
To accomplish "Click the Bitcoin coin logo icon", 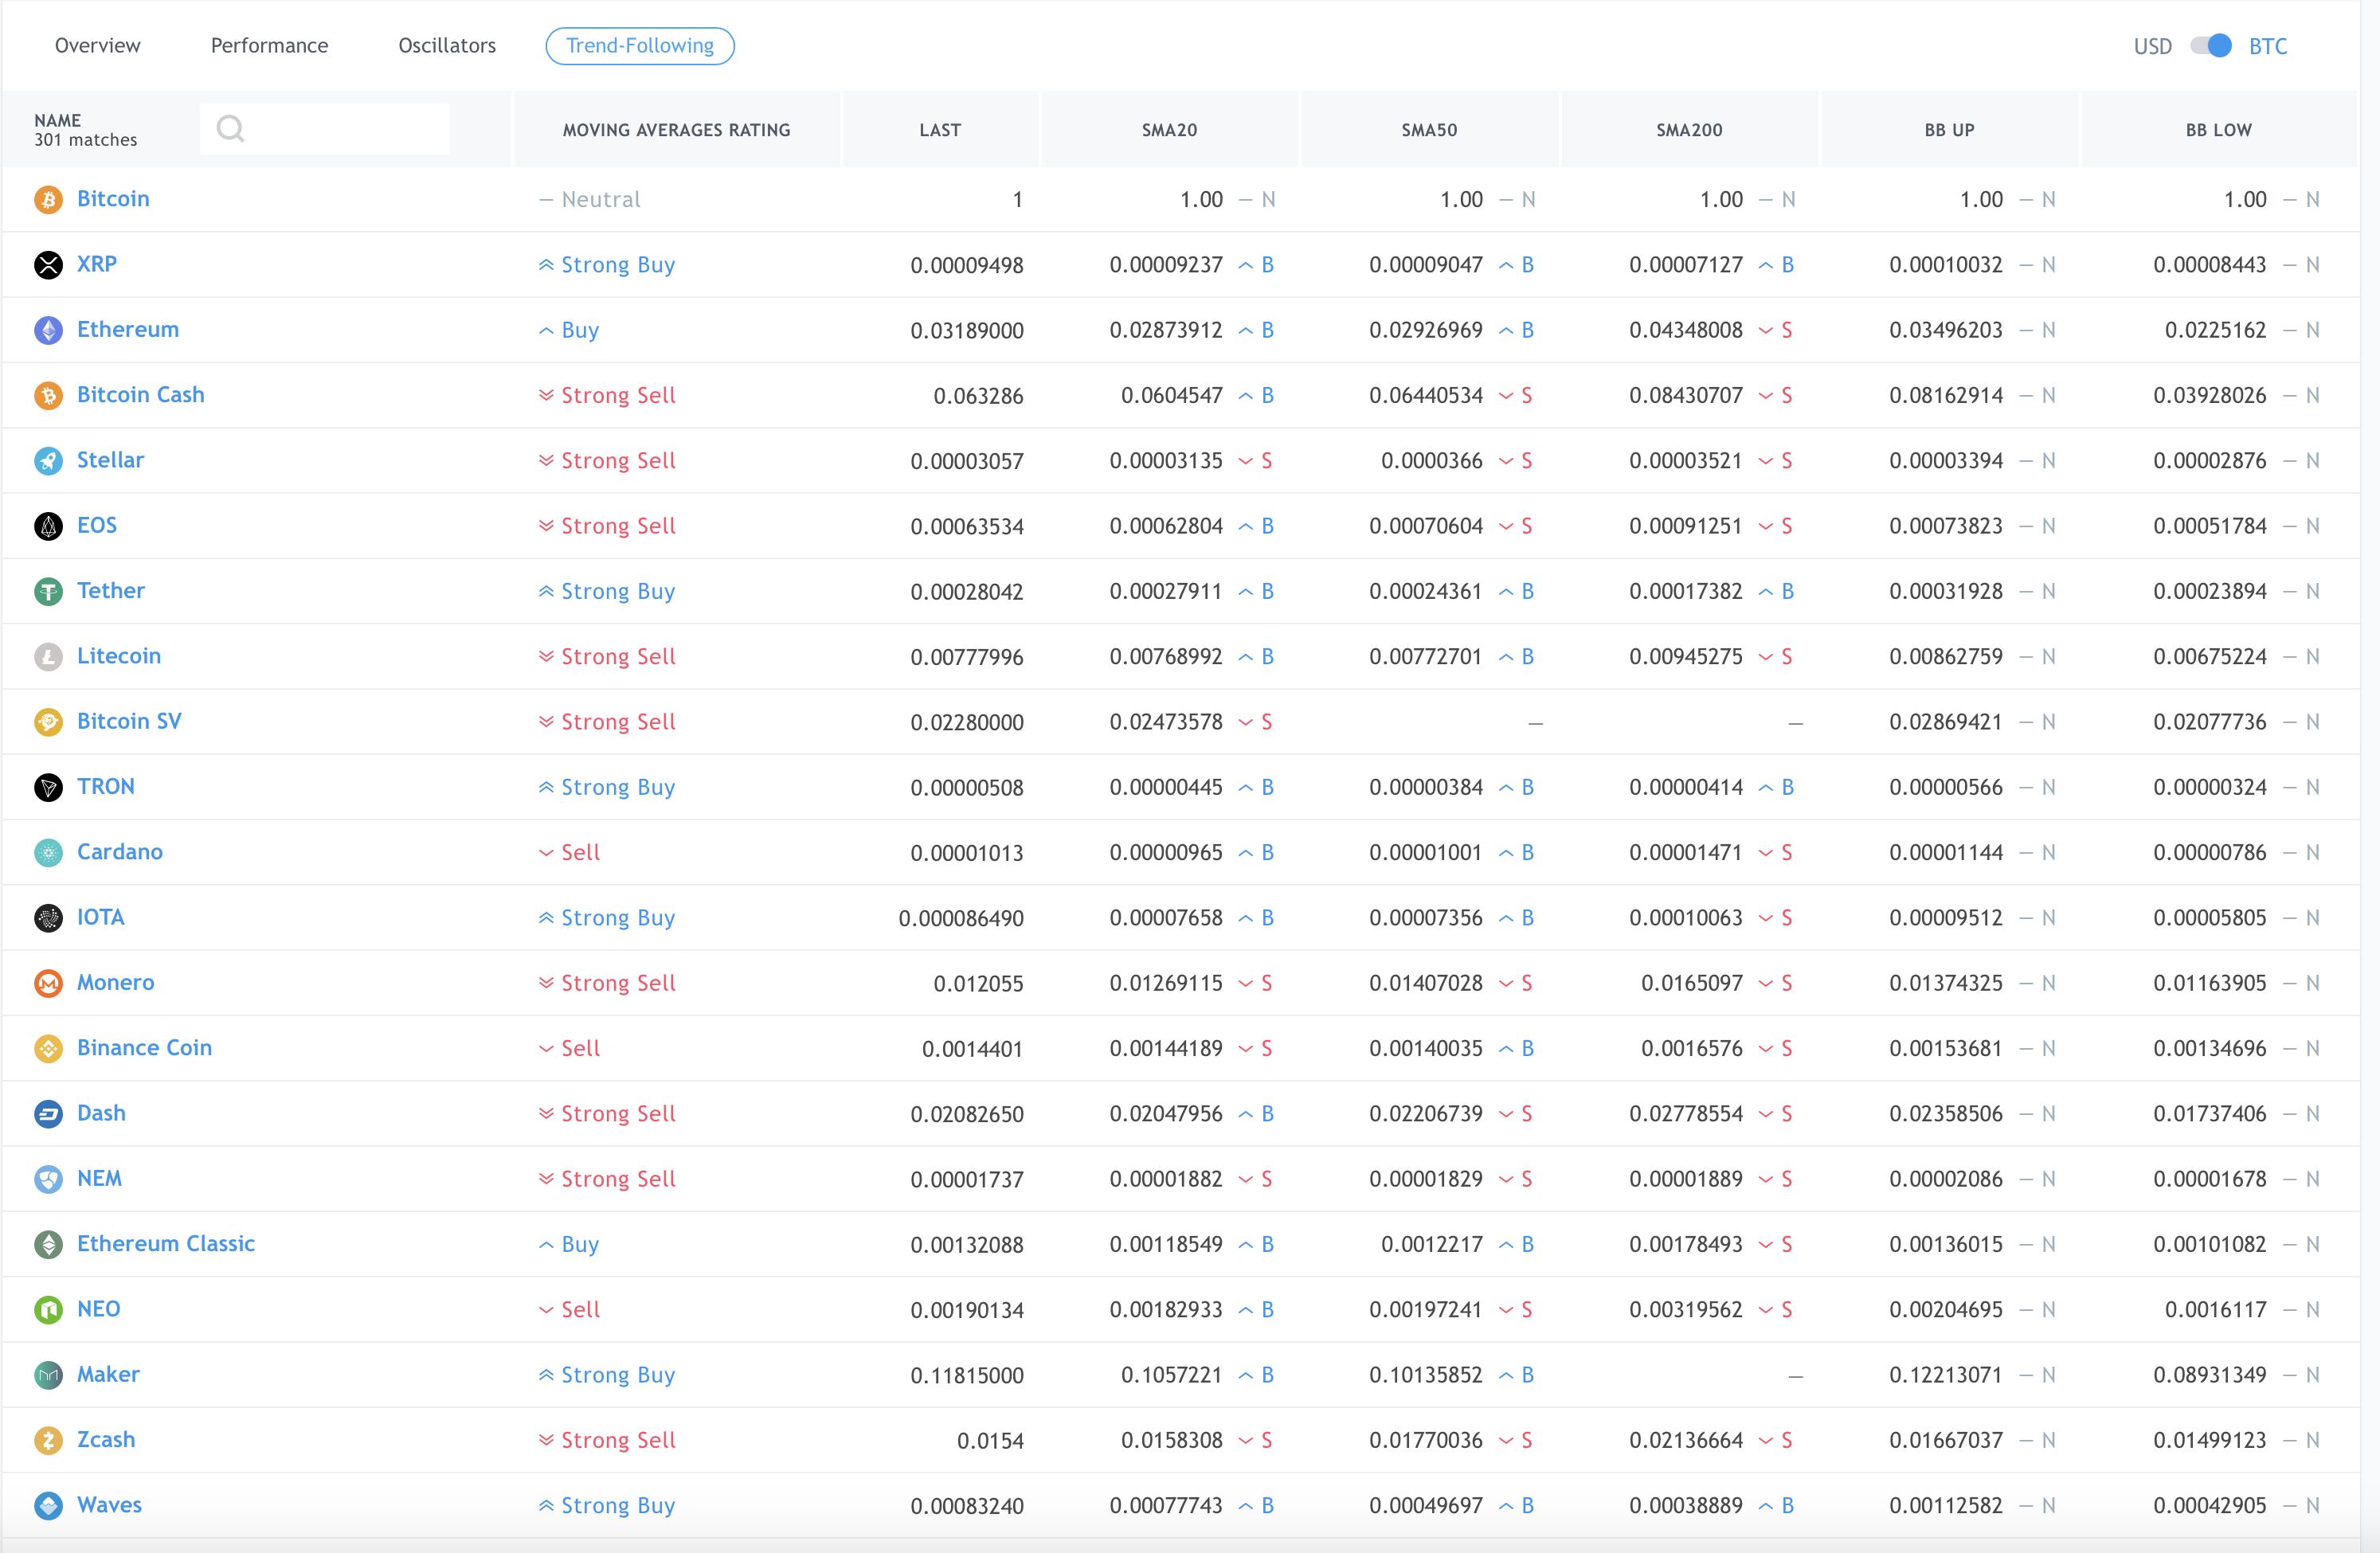I will pyautogui.click(x=48, y=200).
